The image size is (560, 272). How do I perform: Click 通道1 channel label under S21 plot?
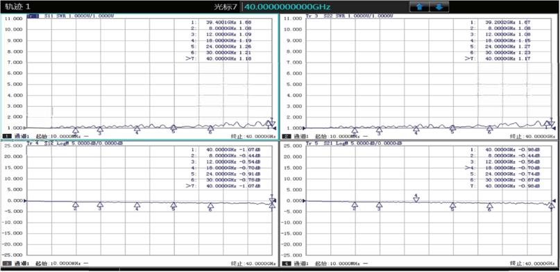(301, 264)
